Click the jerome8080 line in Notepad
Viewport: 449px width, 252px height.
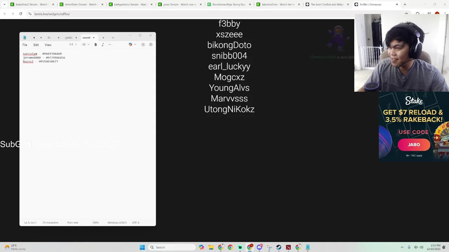(x=44, y=57)
